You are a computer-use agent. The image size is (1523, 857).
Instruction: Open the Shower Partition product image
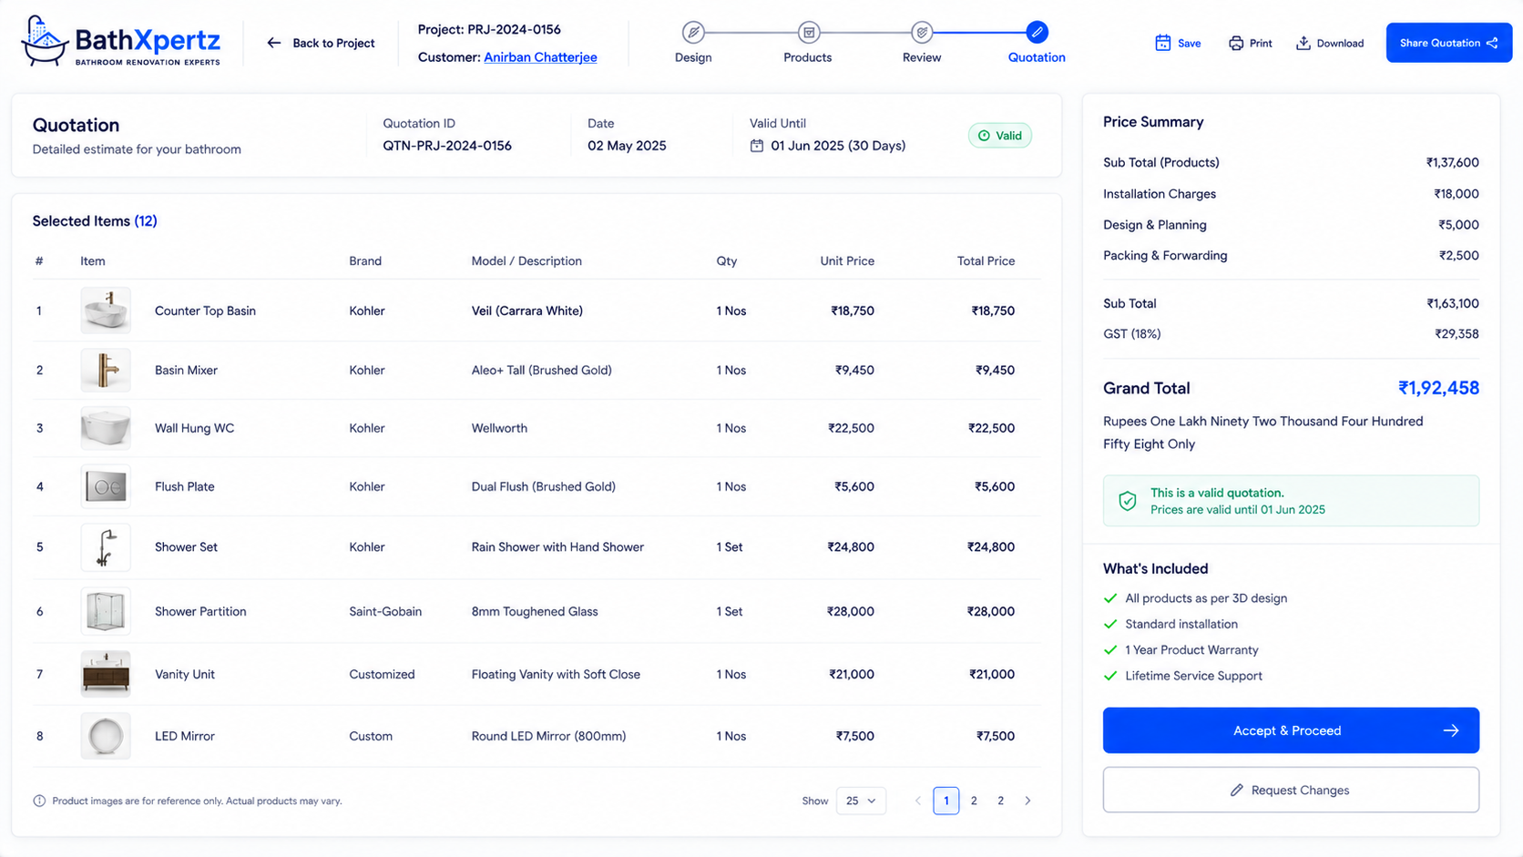[106, 611]
